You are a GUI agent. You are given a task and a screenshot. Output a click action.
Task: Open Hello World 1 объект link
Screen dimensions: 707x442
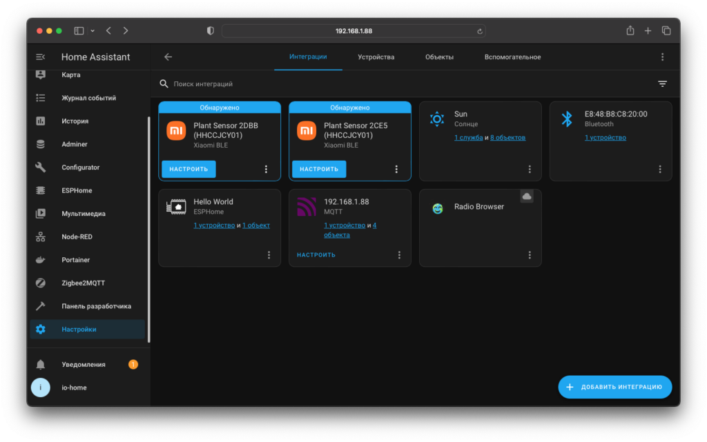pyautogui.click(x=256, y=225)
